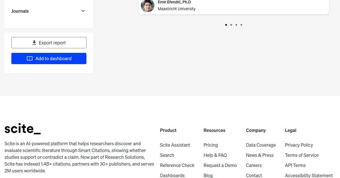Screen dimensions: 340x178
Task: Select the second carousel dot
Action: 231,25
